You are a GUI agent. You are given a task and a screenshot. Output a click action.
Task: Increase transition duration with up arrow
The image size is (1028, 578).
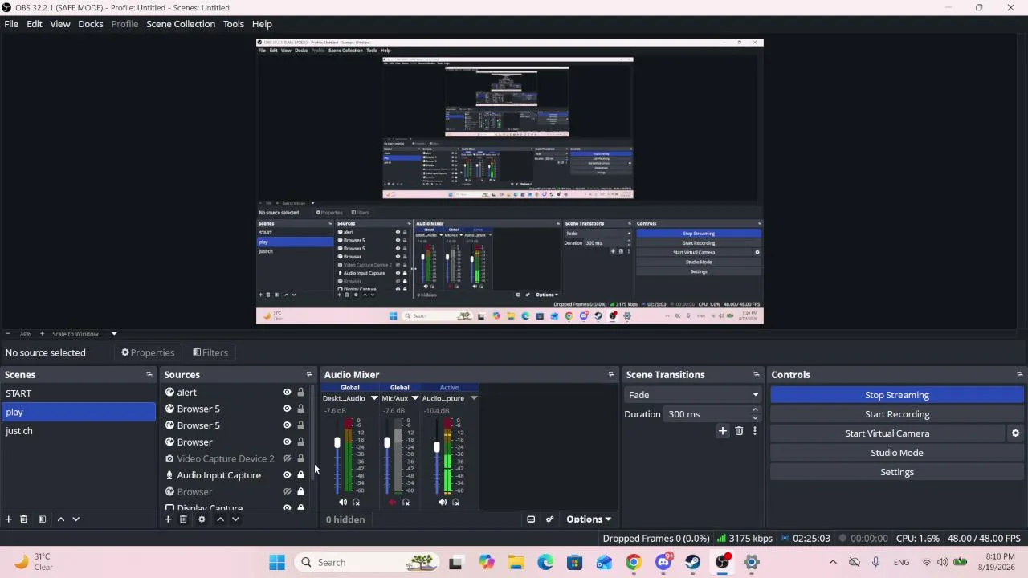point(755,410)
